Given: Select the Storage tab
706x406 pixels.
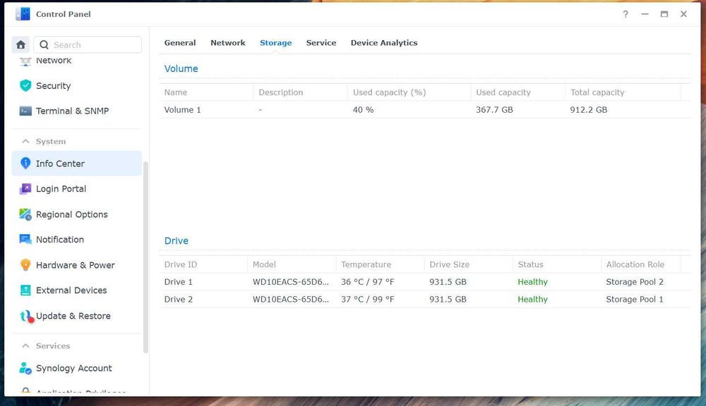Looking at the screenshot, I should [x=275, y=43].
